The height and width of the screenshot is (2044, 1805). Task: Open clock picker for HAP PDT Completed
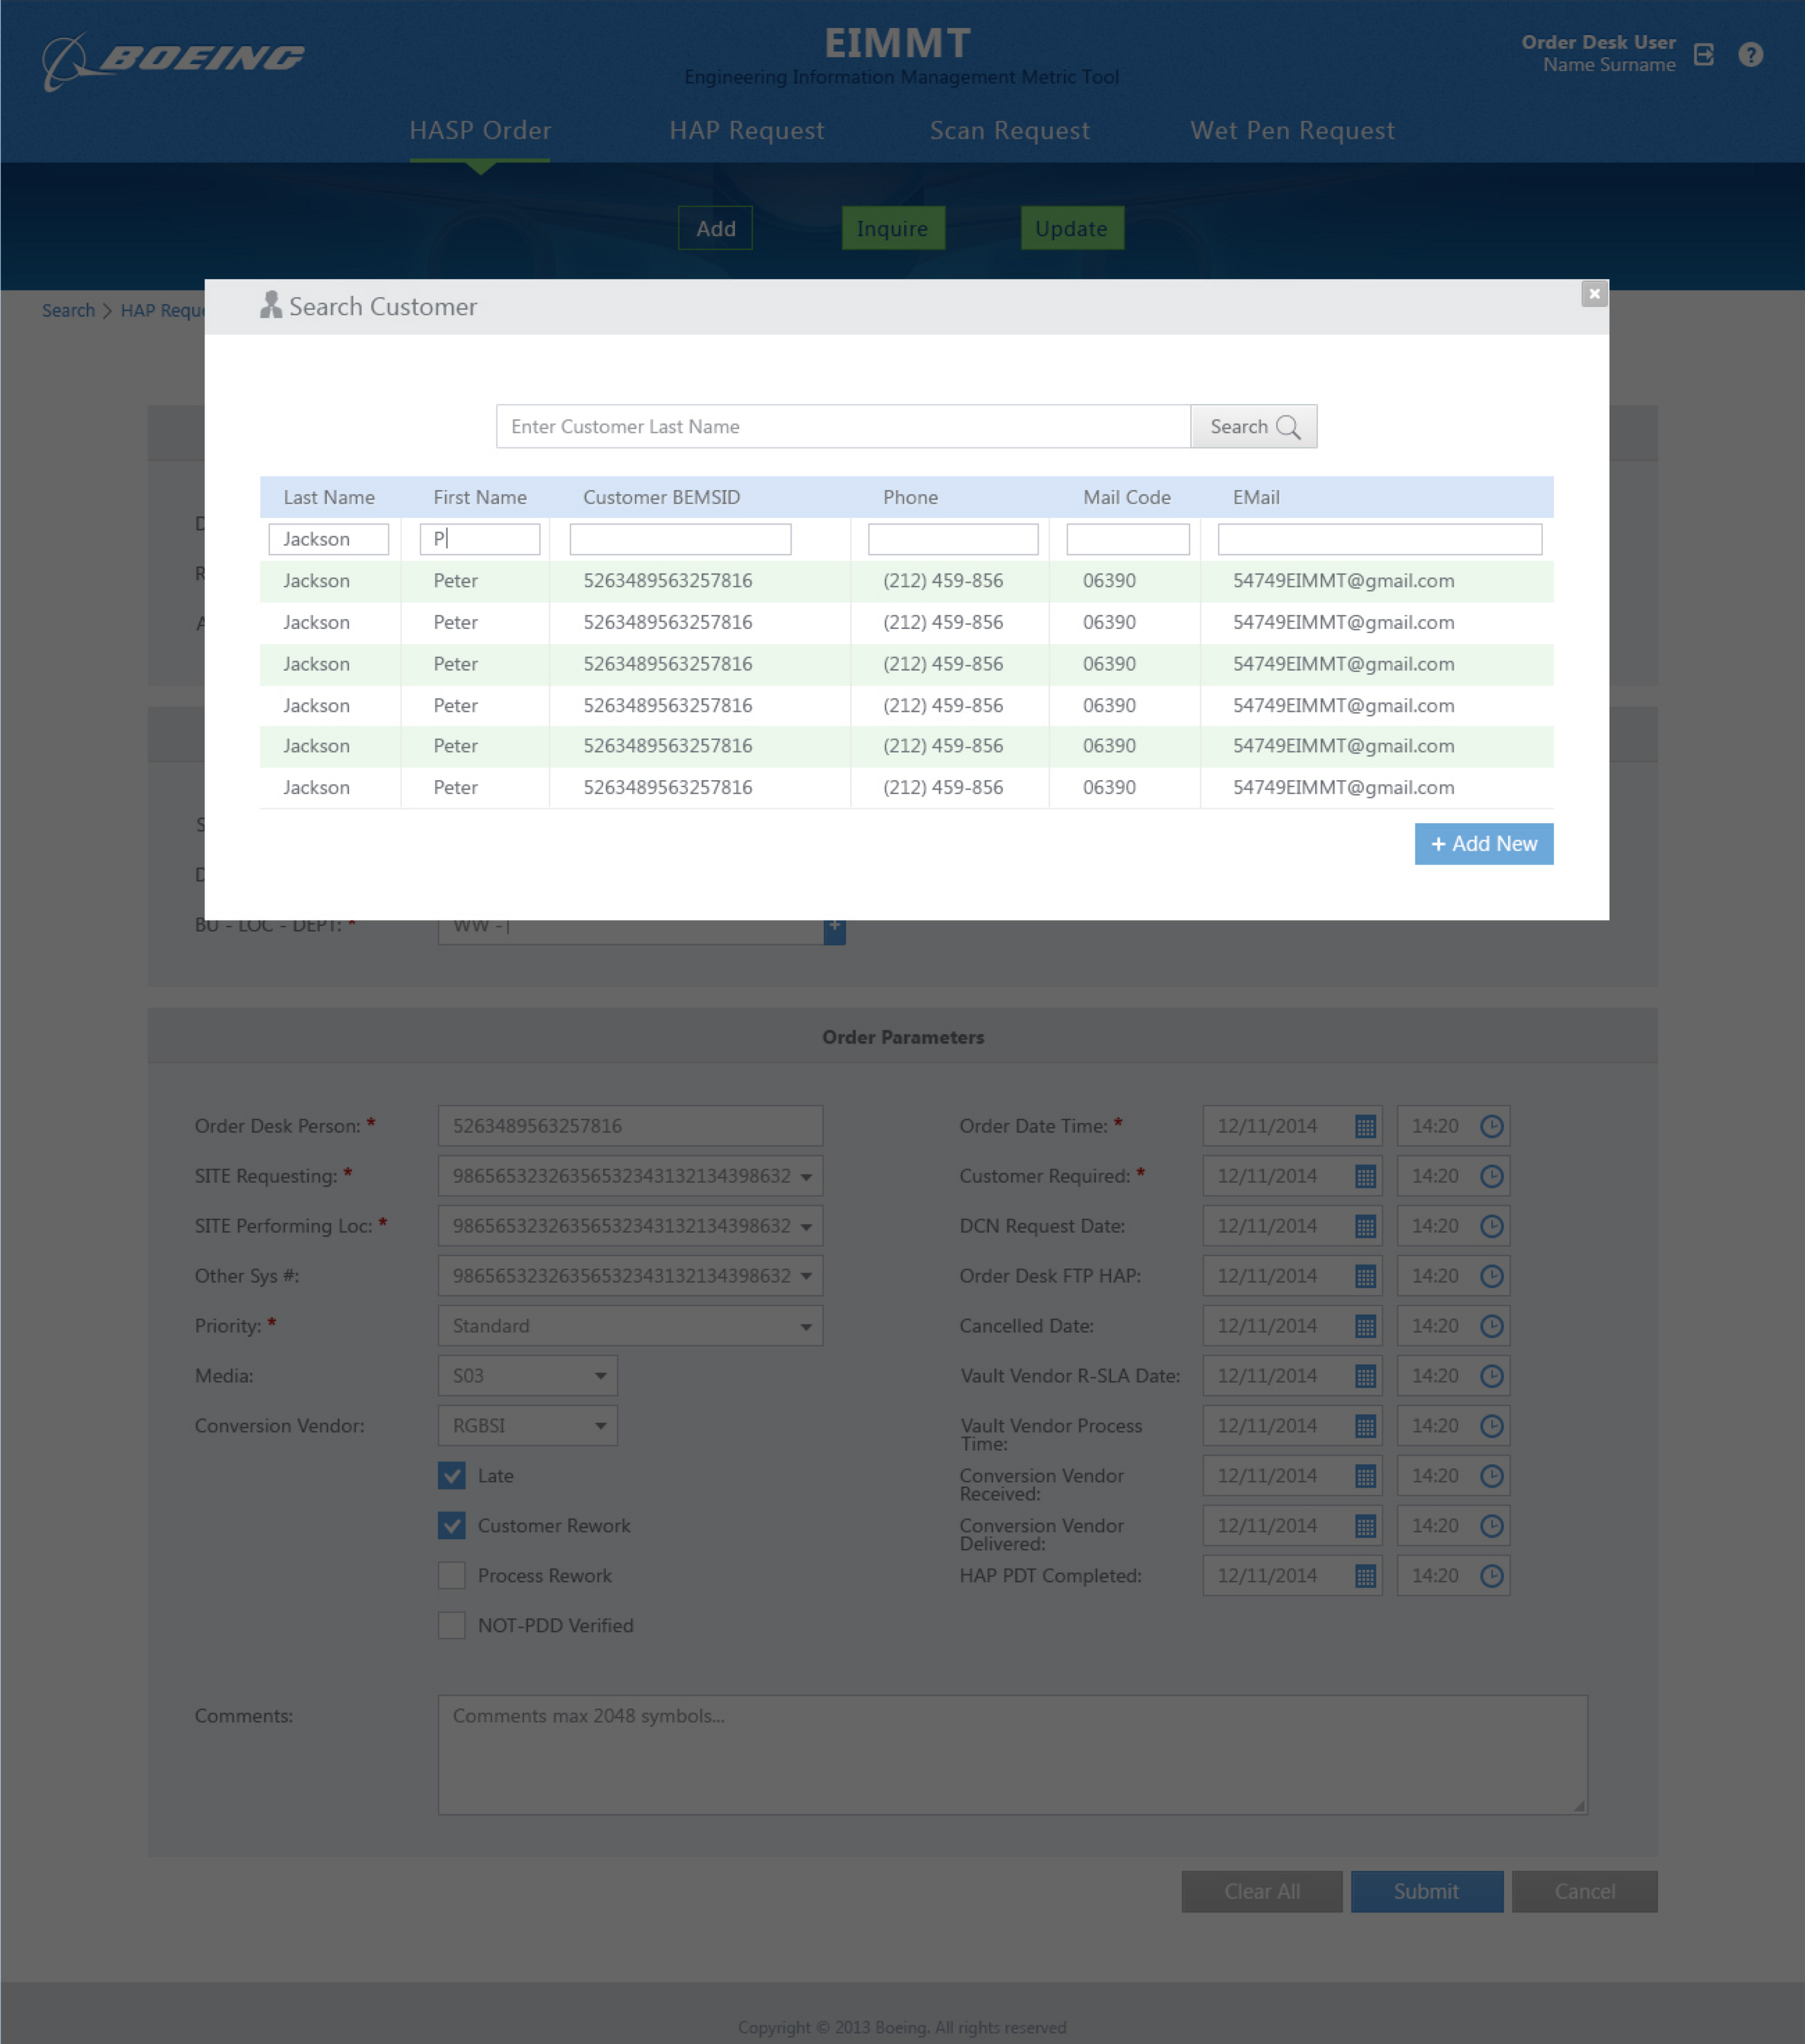coord(1491,1576)
